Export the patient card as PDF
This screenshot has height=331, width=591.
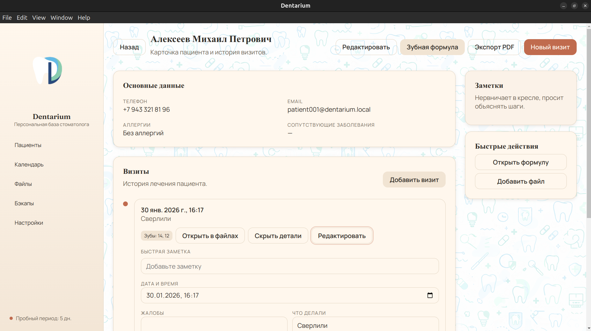pyautogui.click(x=494, y=47)
